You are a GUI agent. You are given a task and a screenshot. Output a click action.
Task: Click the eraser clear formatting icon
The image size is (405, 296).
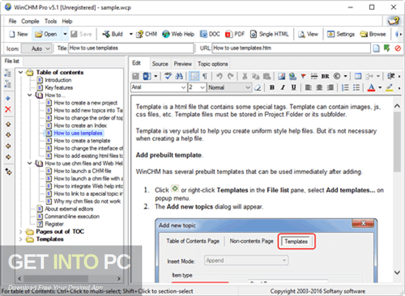257,88
